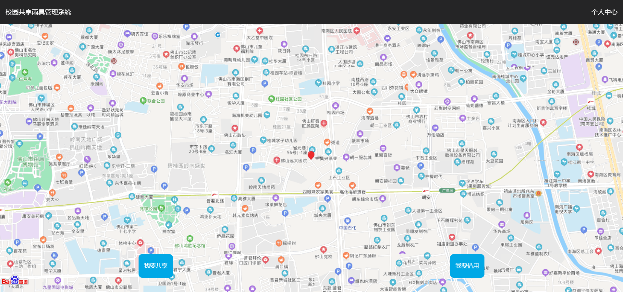Click the 海明珠幼儿园 icon
This screenshot has height=292, width=623.
click(255, 60)
